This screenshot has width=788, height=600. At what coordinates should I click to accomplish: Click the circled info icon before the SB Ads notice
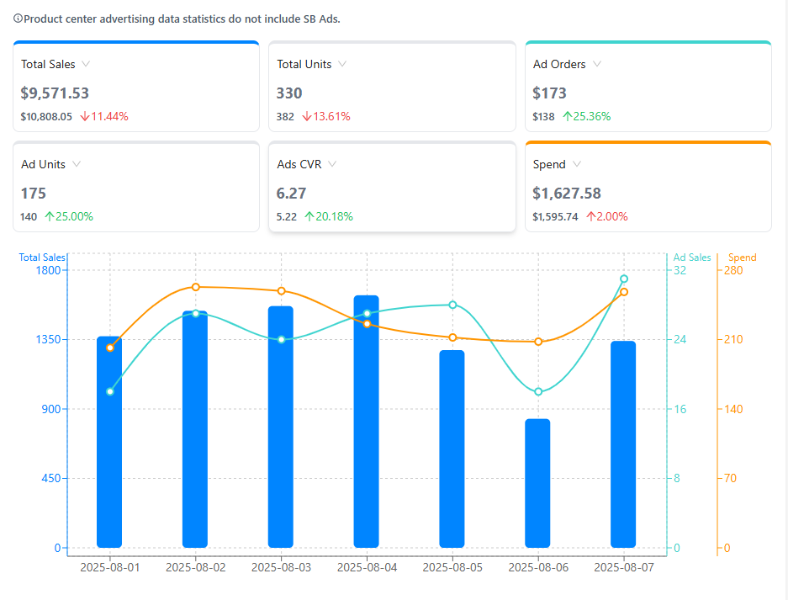(x=18, y=19)
